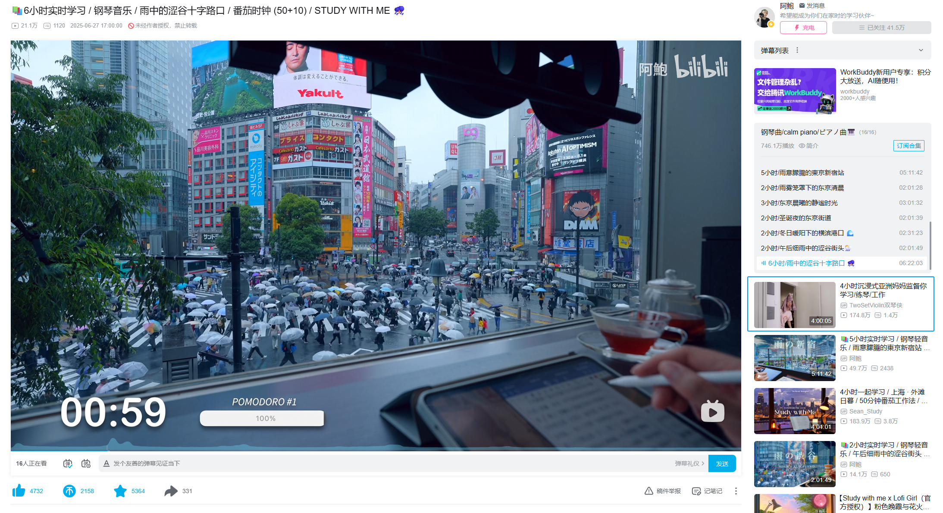Select the current 6小时/雨中的涩谷十字路口 item

coord(842,263)
